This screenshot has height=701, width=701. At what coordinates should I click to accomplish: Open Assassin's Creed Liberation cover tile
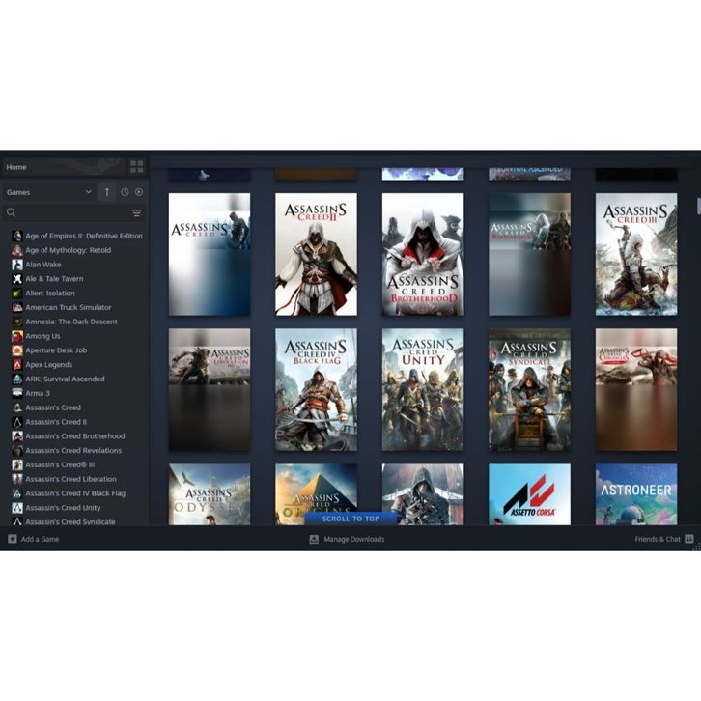210,389
